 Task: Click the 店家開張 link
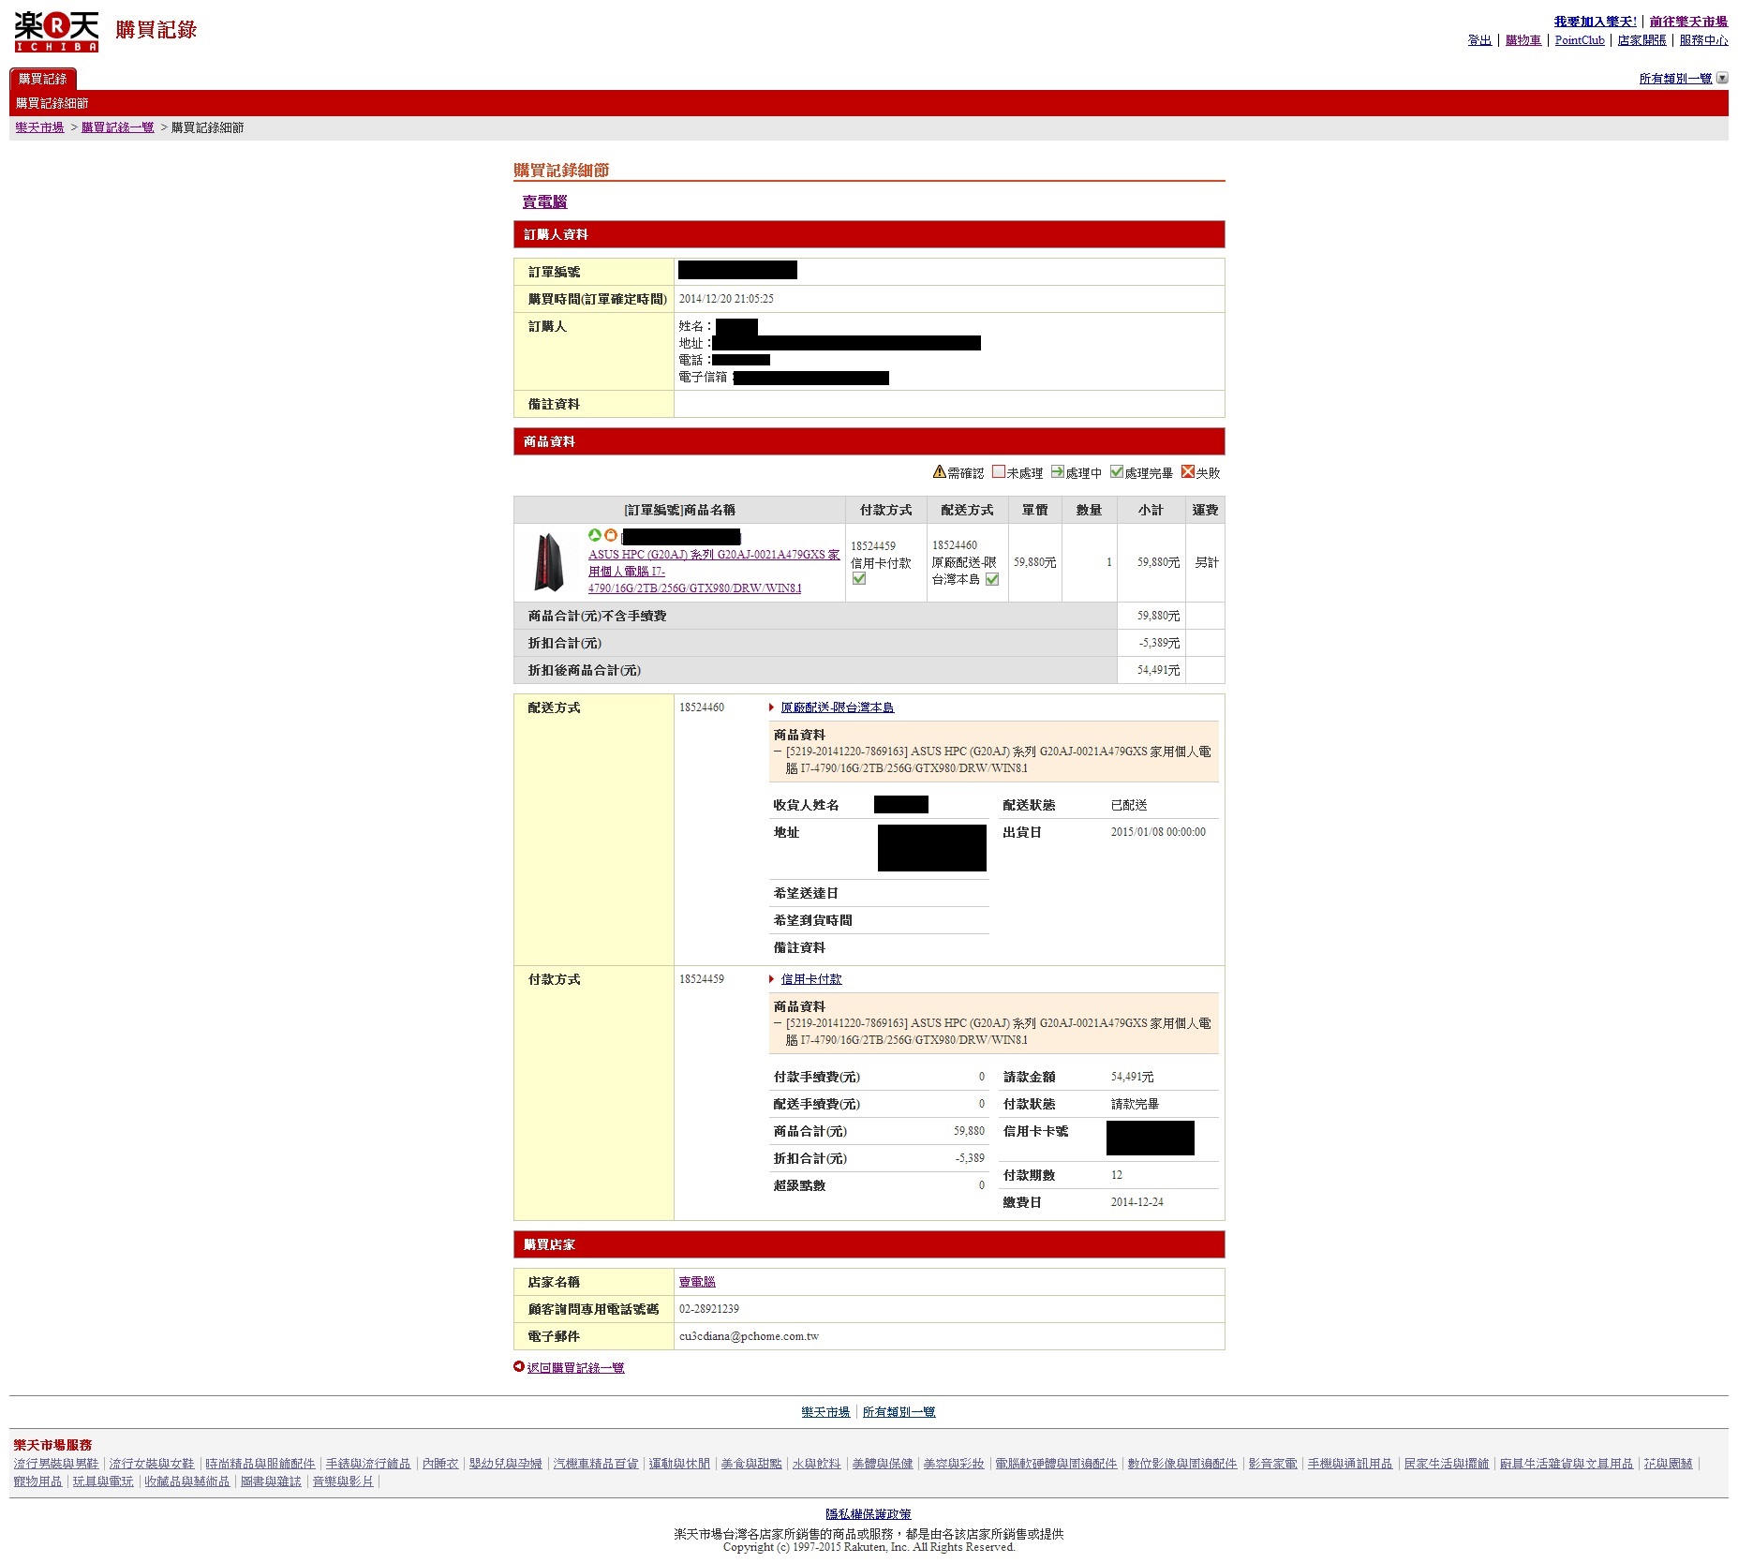(x=1641, y=40)
